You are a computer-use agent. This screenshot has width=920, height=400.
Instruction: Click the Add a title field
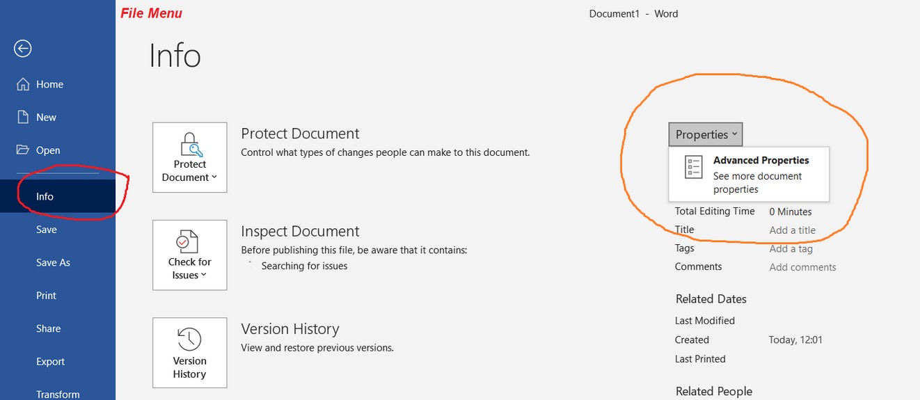pyautogui.click(x=792, y=230)
